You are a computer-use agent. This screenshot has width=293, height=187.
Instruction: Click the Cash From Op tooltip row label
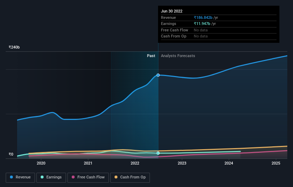click(173, 36)
